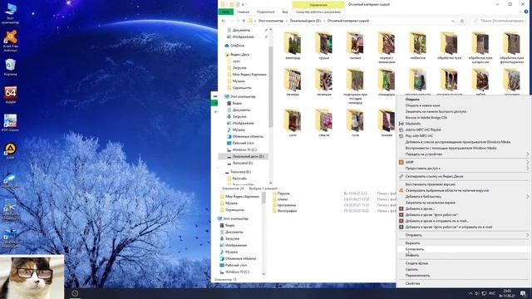Click the WinRAR icon next to Добавить в архив...
Viewport: 532px width, 299px height.
(401, 208)
